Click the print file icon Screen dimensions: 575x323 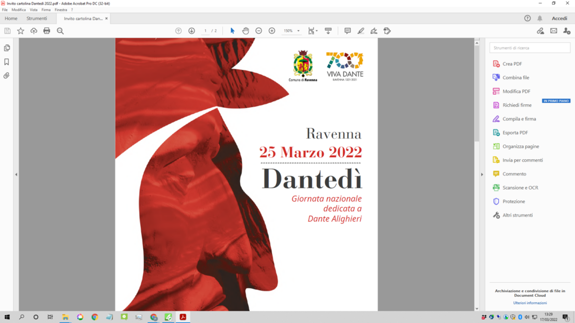(x=46, y=31)
